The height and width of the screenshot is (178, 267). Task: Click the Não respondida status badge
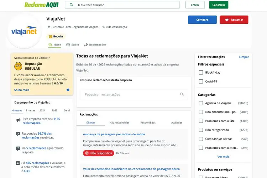[98, 153]
